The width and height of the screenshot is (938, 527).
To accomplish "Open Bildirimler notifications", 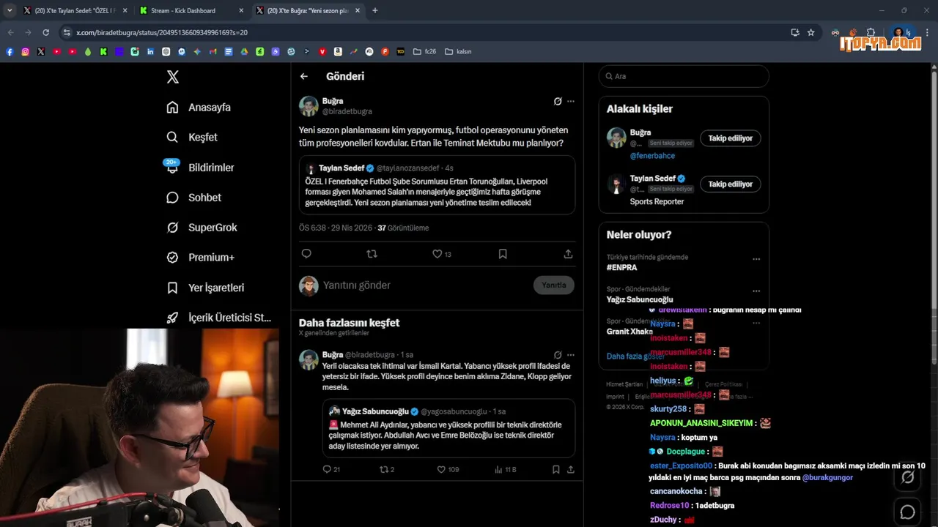I will 200,168.
